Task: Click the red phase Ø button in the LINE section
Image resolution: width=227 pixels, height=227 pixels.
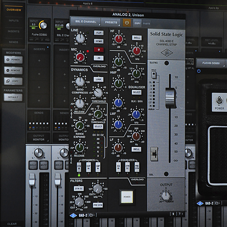Action: coord(99,49)
